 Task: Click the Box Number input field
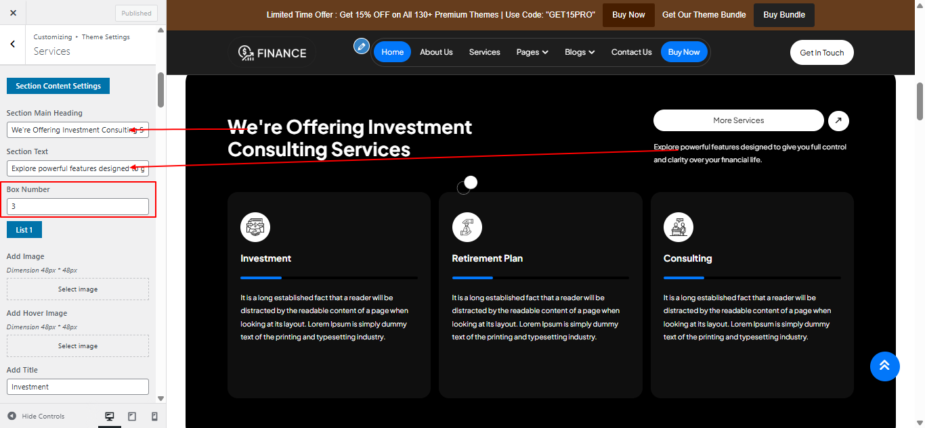(77, 206)
